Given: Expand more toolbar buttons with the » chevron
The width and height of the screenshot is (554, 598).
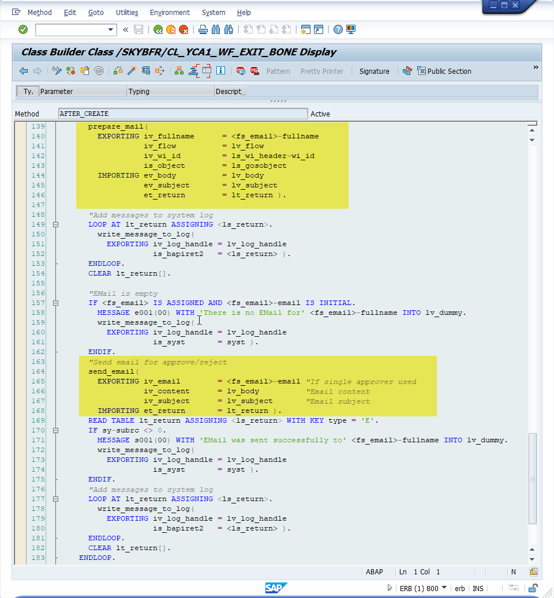Looking at the screenshot, I should pos(536,67).
